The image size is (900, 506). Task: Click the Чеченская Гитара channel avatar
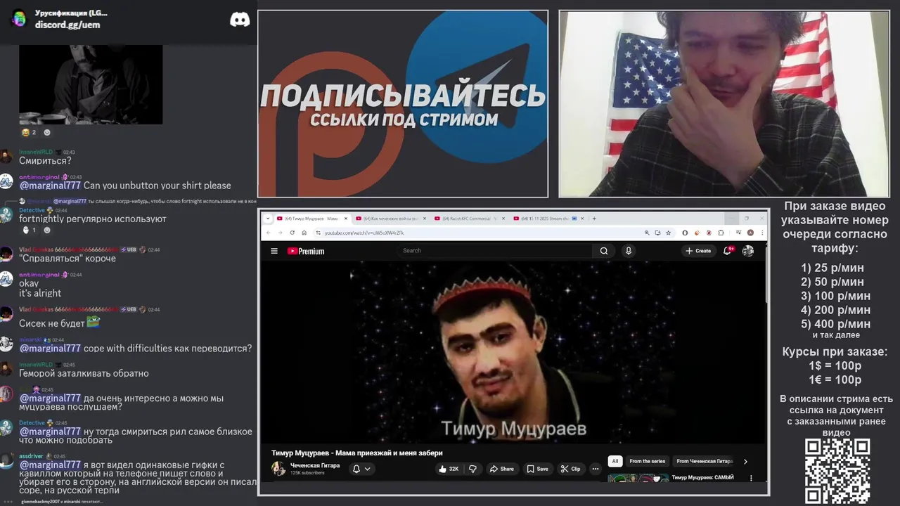pyautogui.click(x=279, y=469)
